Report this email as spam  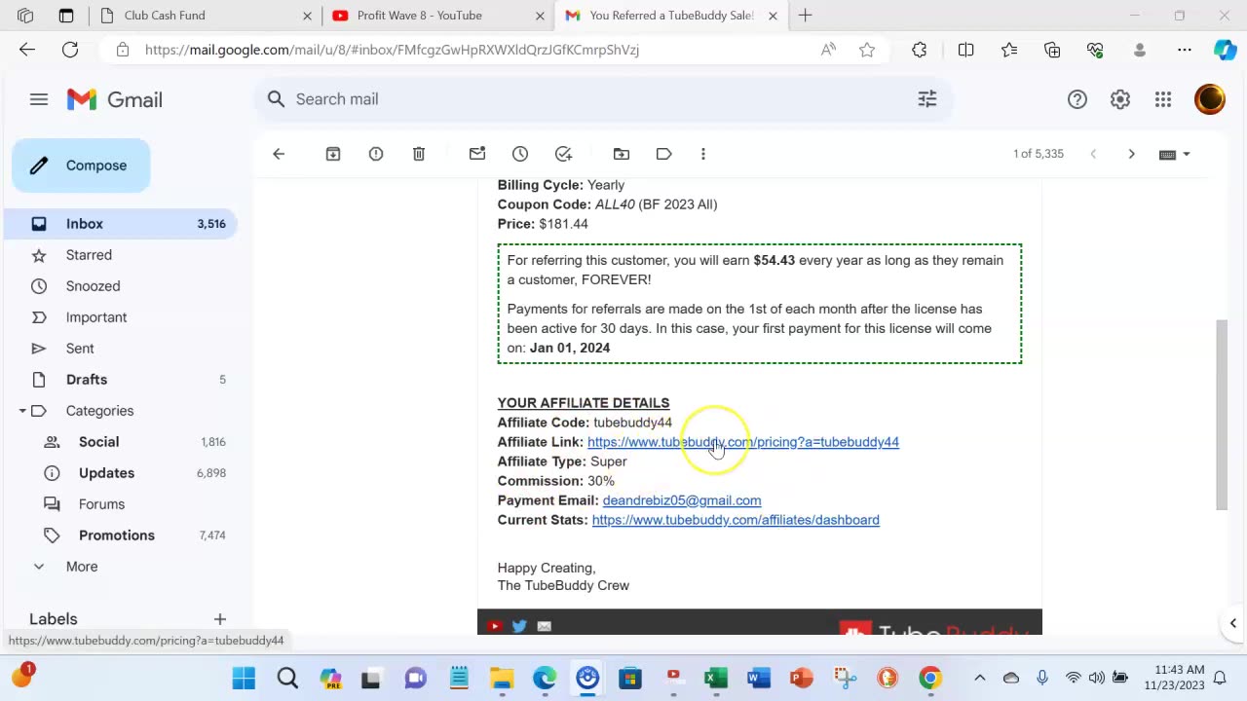tap(376, 154)
